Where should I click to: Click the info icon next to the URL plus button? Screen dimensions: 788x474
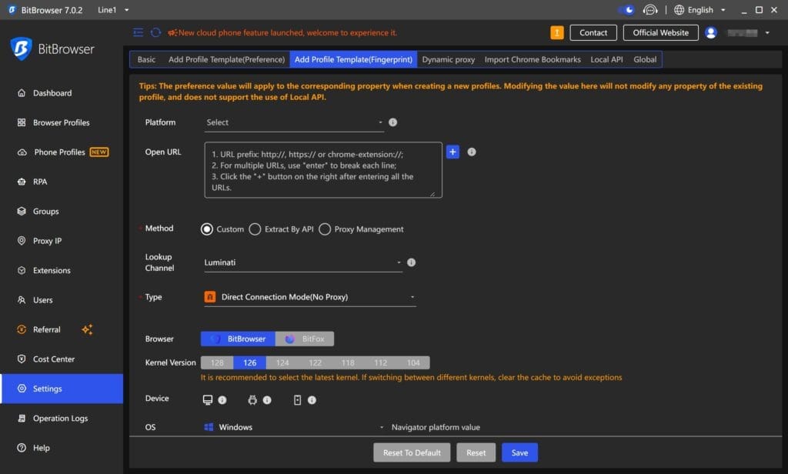[x=472, y=152]
